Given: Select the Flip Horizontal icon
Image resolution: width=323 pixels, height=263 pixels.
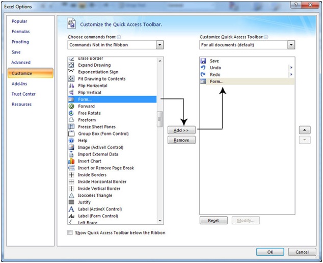Looking at the screenshot, I should coord(71,86).
